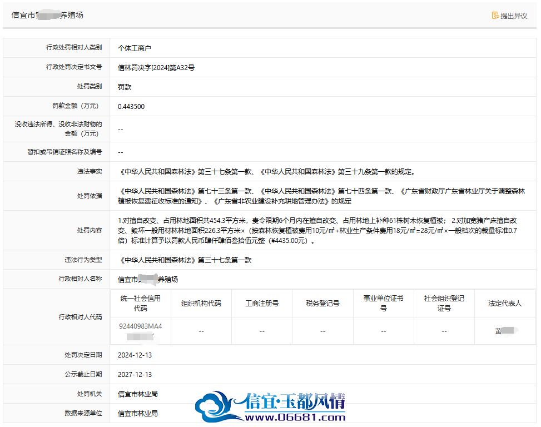Viewport: 541px width, 427px height.
Task: Click 信宜市林业局 in the 处罚机关 row
Action: [138, 394]
